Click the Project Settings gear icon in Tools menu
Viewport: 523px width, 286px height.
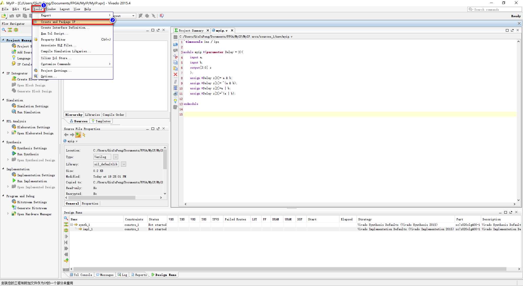(36, 71)
